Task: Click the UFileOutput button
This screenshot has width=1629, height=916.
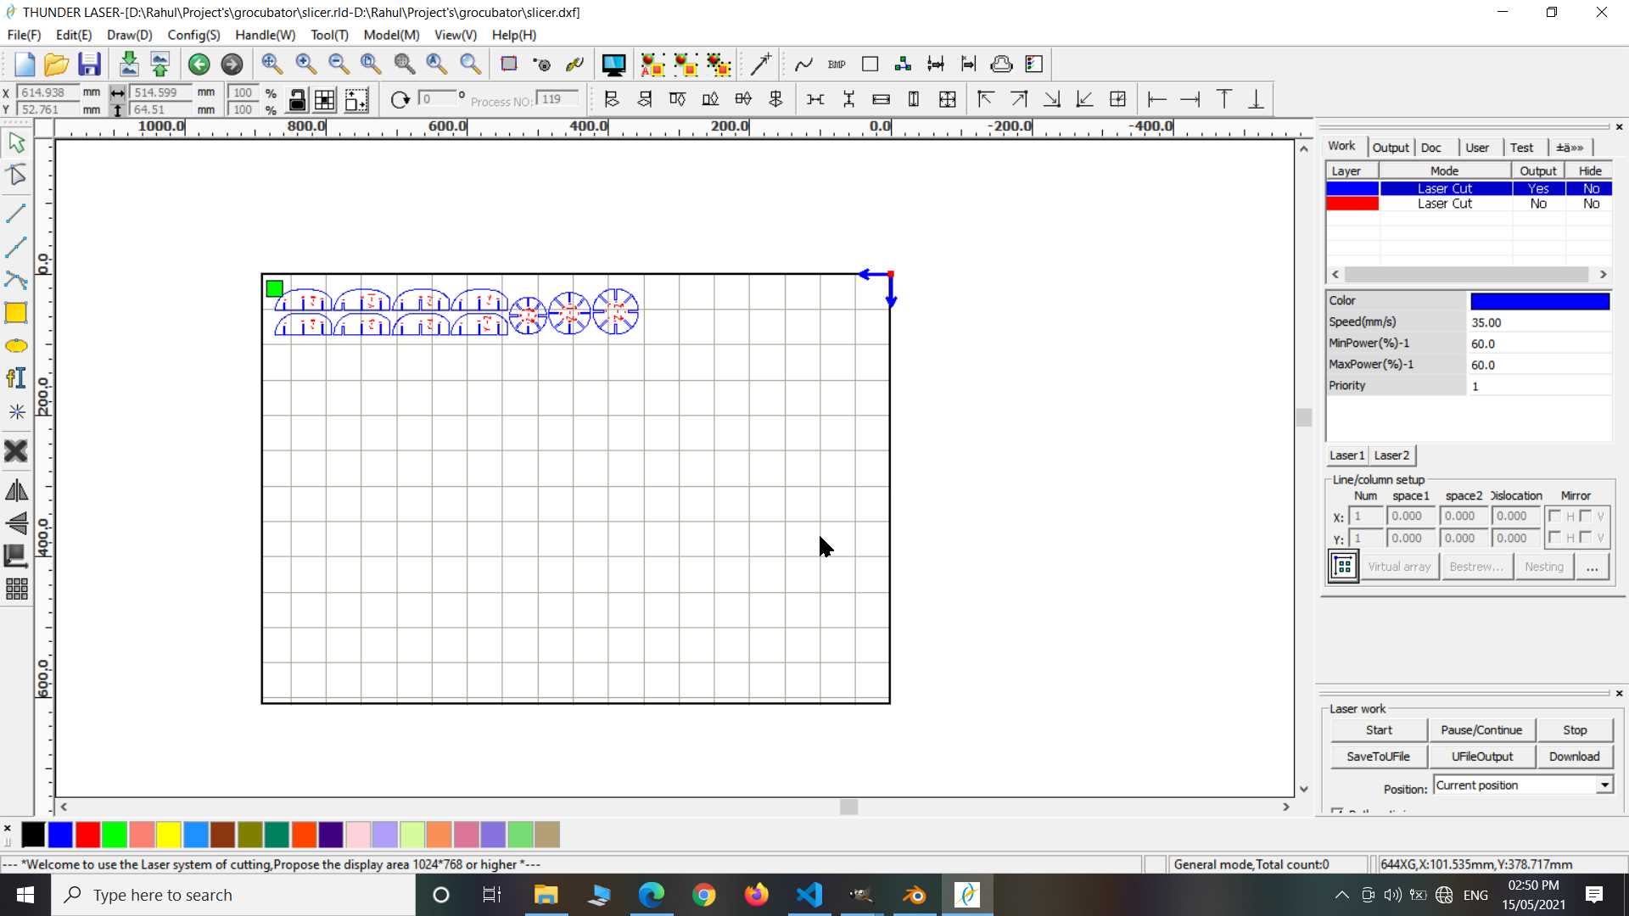Action: (1481, 757)
